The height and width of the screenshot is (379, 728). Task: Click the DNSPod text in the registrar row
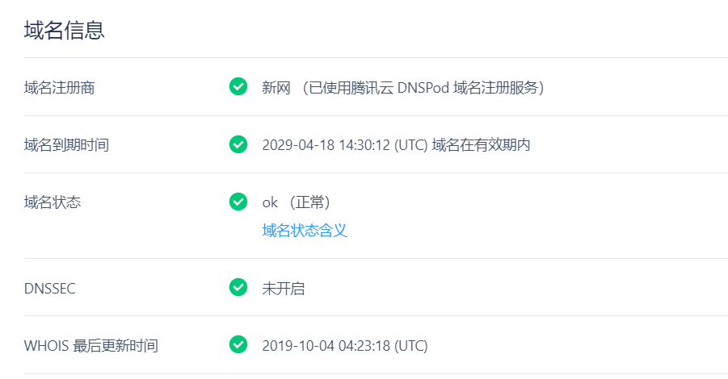(x=423, y=88)
